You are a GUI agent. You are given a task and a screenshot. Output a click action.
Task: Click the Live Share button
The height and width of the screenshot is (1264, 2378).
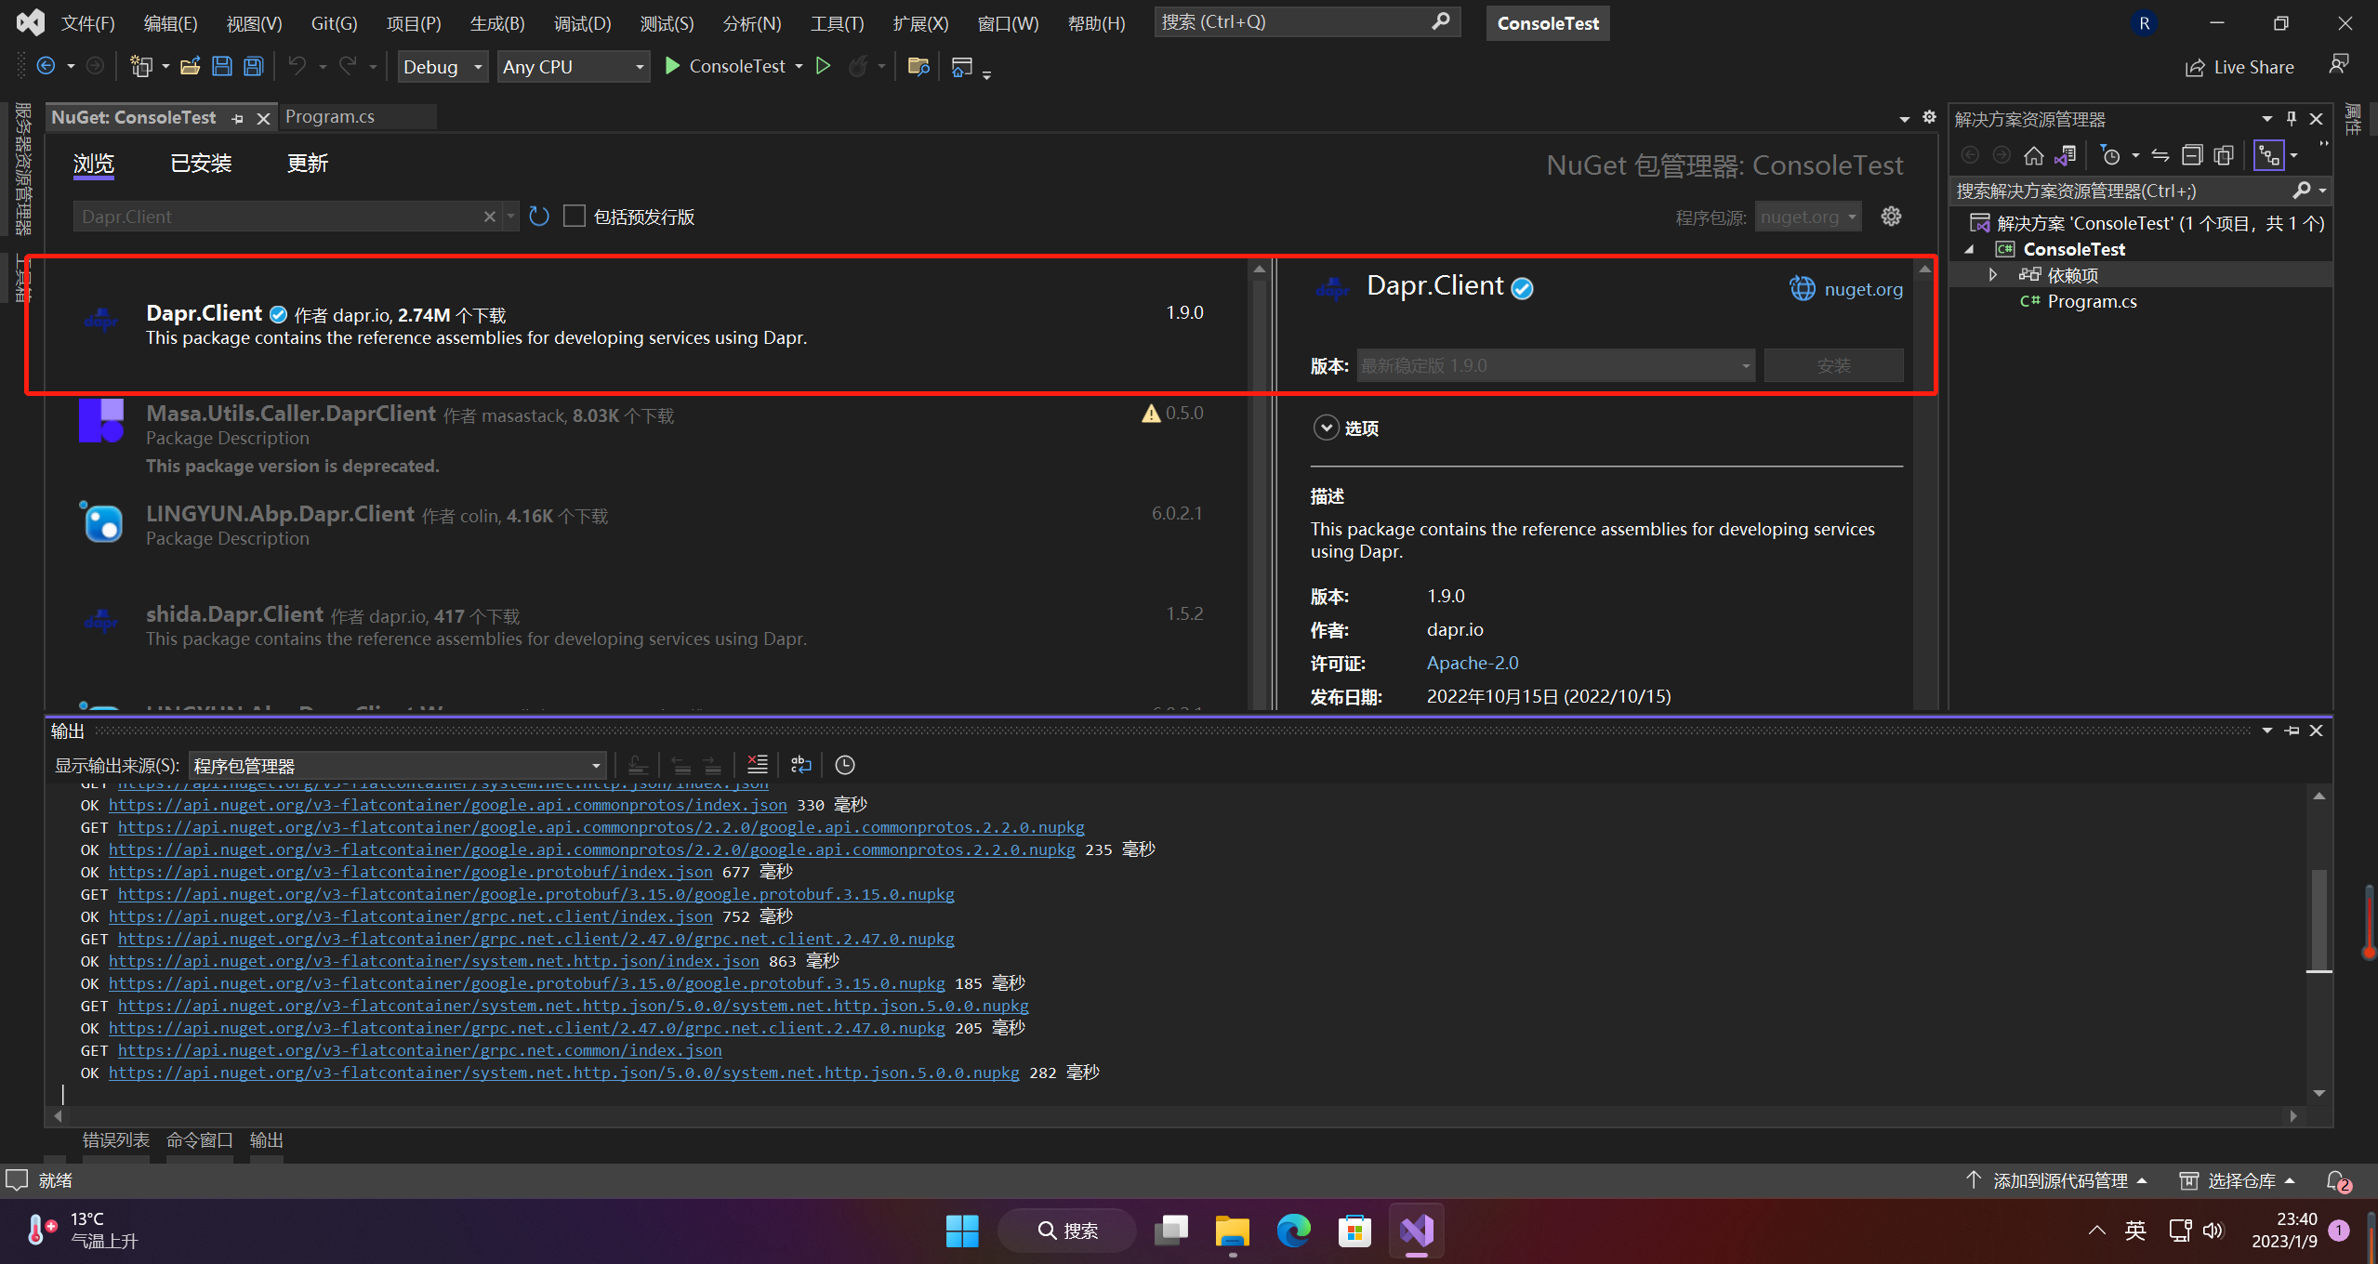[x=2239, y=67]
